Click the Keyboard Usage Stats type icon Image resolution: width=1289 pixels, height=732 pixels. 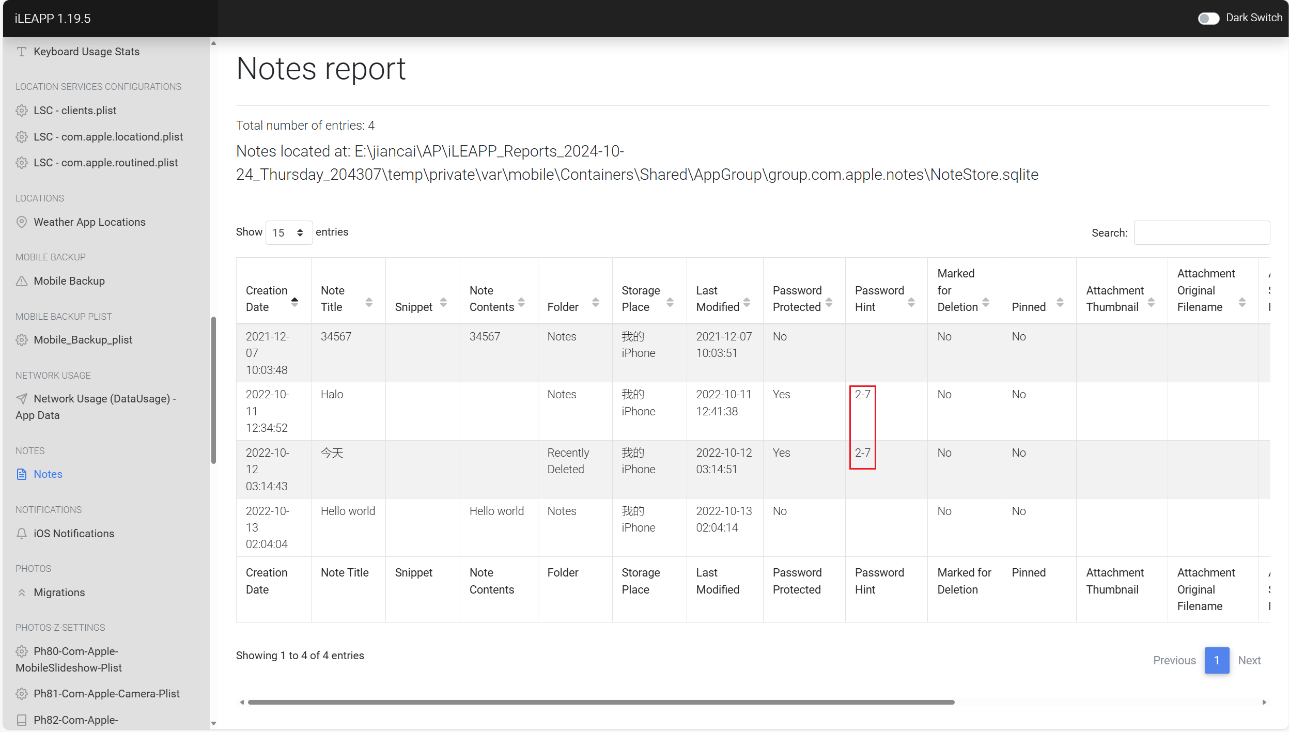pos(22,52)
